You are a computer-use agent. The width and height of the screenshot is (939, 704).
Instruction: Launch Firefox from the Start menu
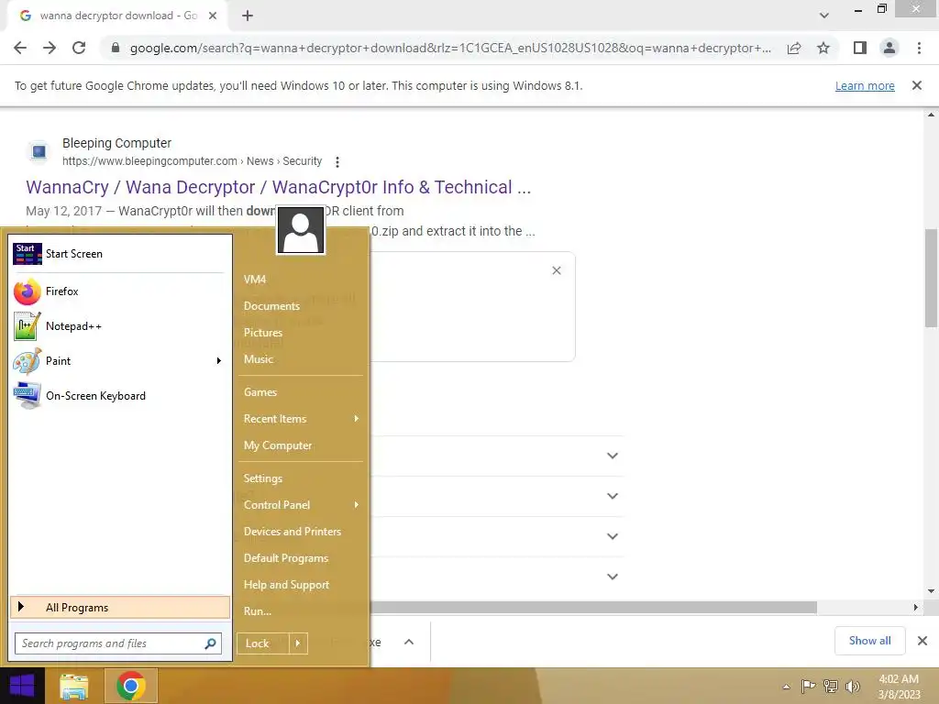coord(120,291)
